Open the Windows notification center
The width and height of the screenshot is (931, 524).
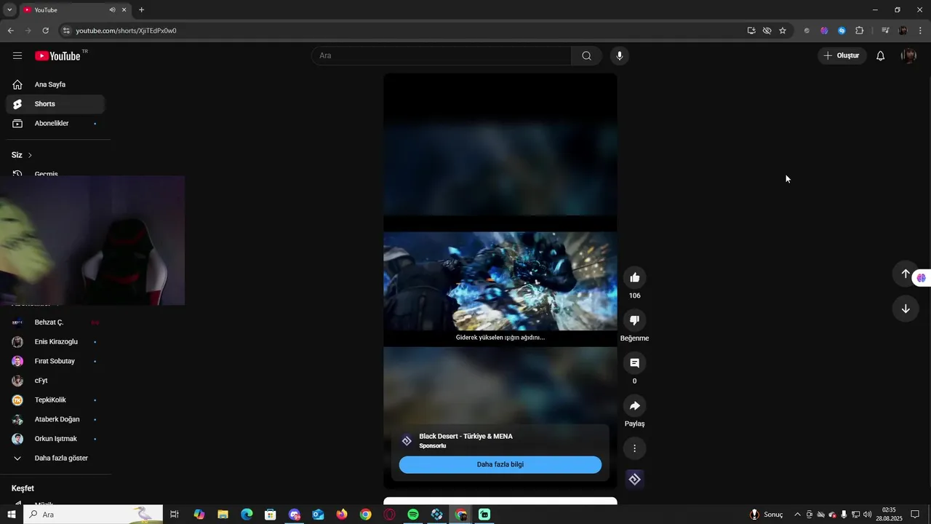pyautogui.click(x=915, y=515)
